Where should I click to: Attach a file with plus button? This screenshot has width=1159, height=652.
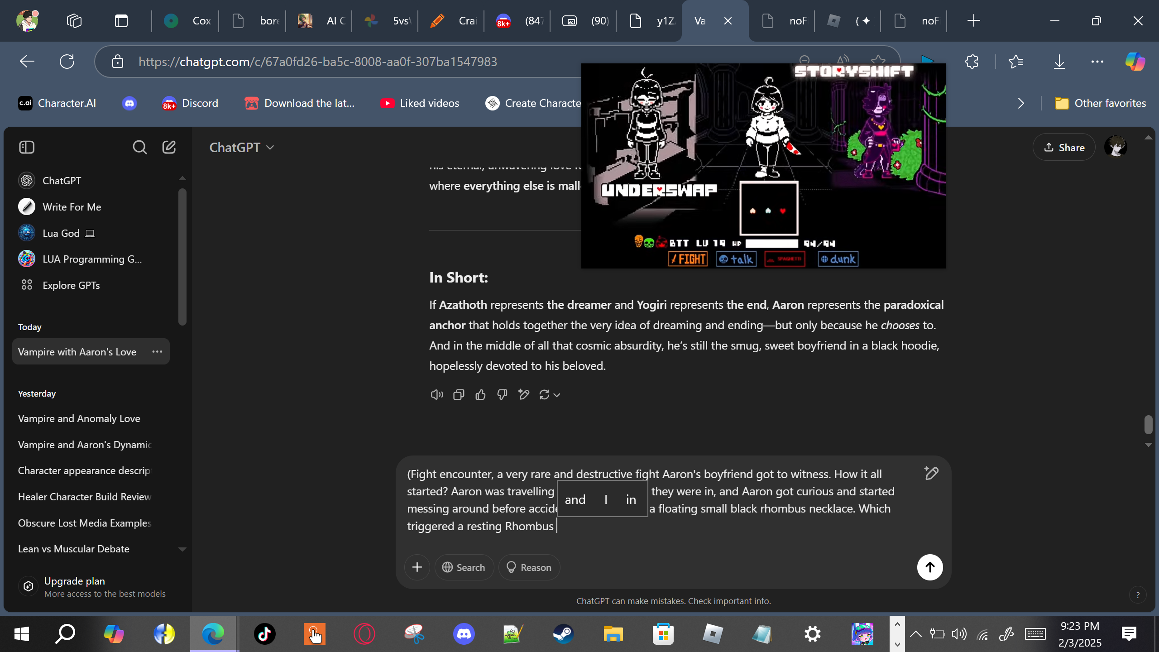click(417, 567)
